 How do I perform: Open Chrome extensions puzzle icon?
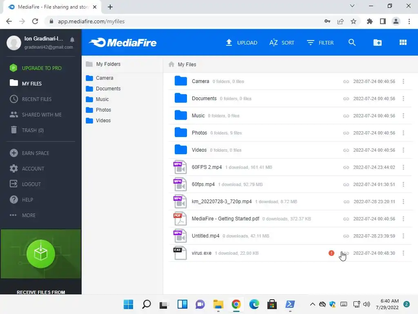[x=369, y=21]
